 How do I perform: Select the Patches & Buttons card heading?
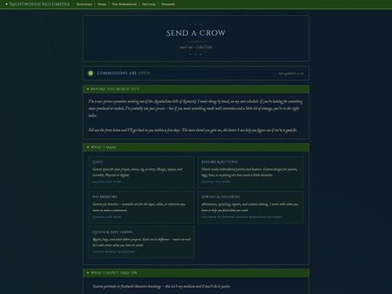pos(219,162)
